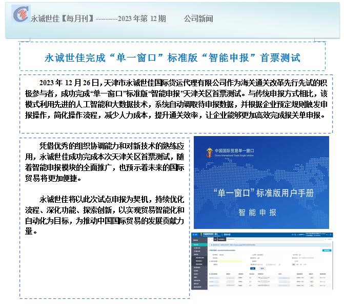Click the Yongcheng Shijia company logo

(x=20, y=17)
